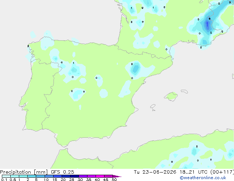Click the 25–30 mm dark navy legend box

point(75,176)
